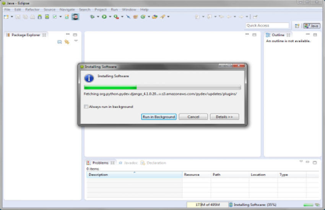The image size is (325, 210).
Task: Open the Navigate menu
Action: tap(67, 10)
